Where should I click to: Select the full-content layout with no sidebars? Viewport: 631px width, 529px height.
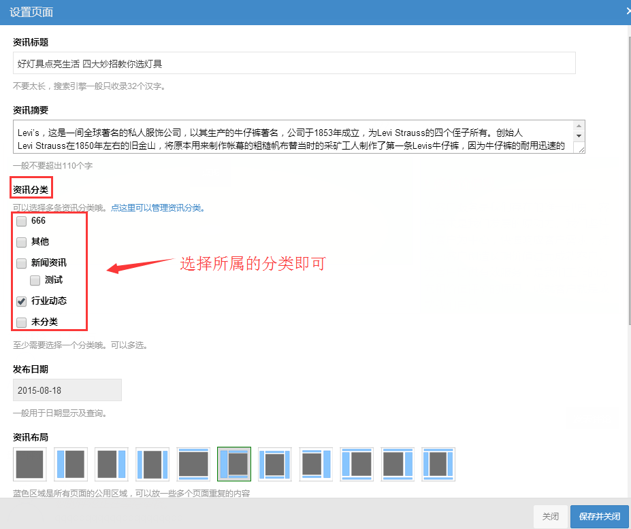30,464
